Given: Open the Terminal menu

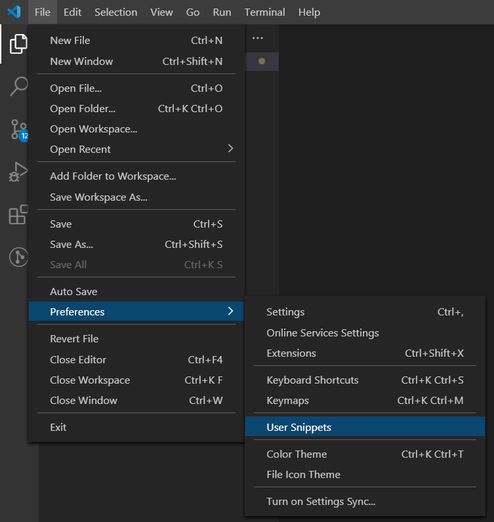Looking at the screenshot, I should pyautogui.click(x=265, y=12).
